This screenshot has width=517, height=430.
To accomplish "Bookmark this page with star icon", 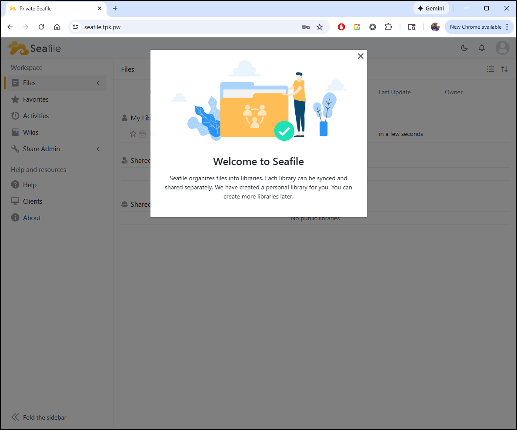I will point(320,27).
